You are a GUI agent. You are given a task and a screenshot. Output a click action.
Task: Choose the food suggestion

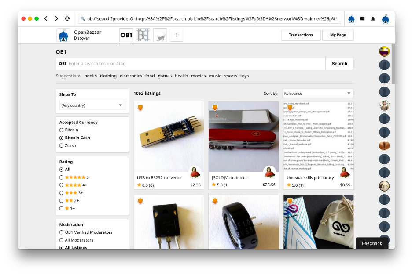coord(150,76)
